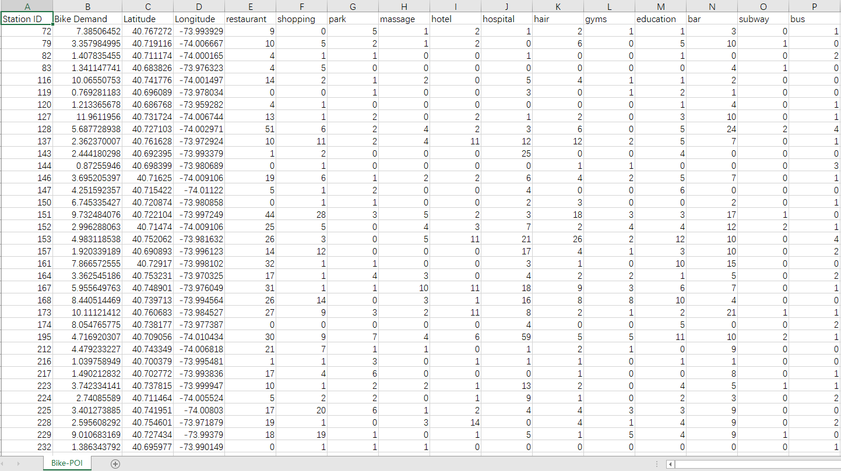This screenshot has width=841, height=471.
Task: Click the 'hotel' header cell
Action: coord(455,19)
